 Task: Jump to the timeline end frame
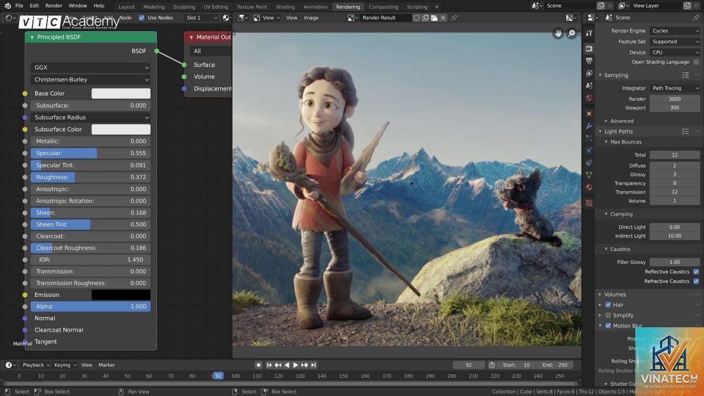[313, 365]
